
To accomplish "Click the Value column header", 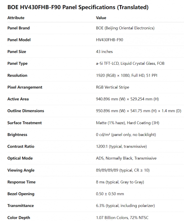I will [101, 18].
